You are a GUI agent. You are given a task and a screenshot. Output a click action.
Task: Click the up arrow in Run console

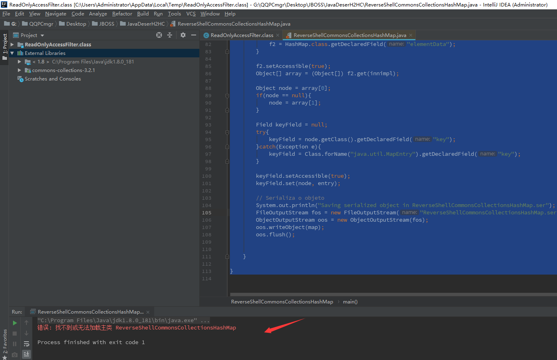26,323
